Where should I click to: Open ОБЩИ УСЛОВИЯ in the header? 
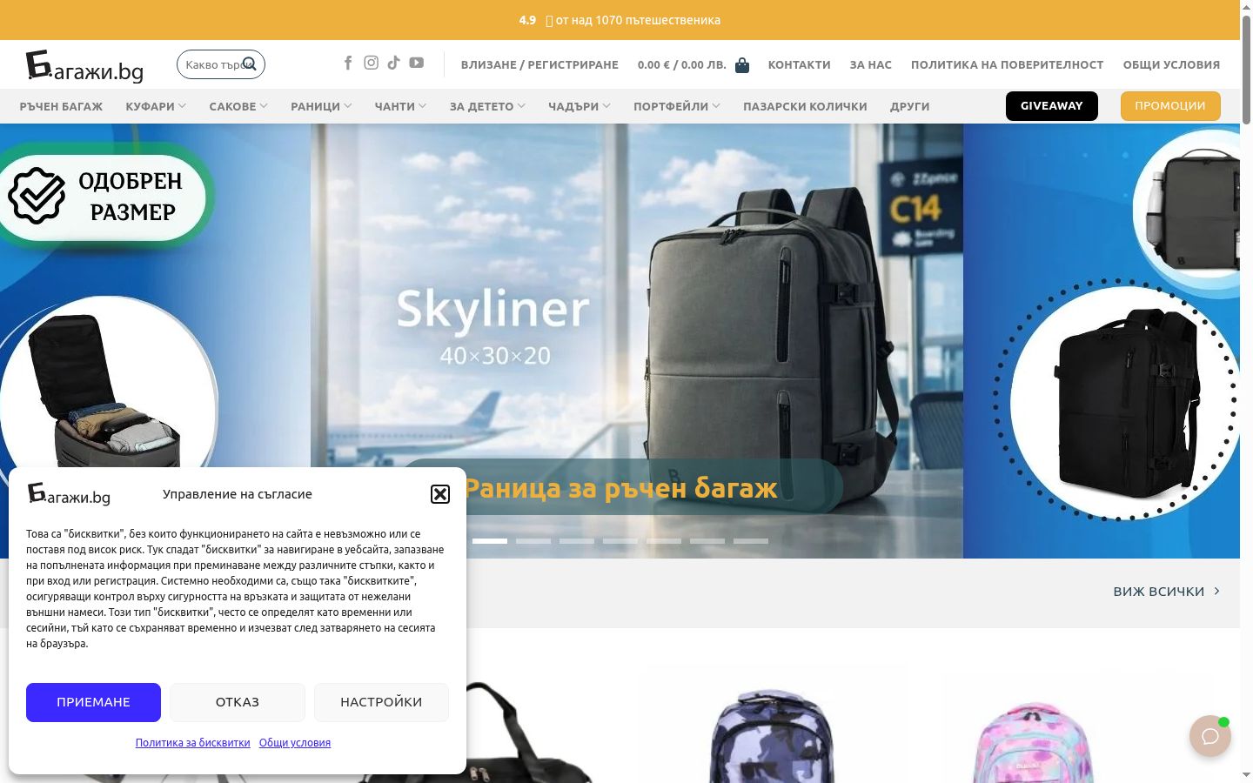[x=1171, y=64]
